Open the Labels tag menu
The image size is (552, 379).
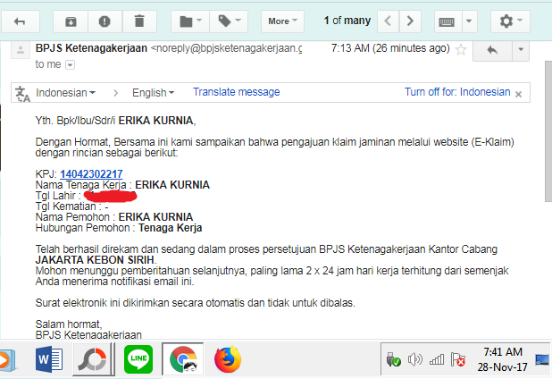pos(229,21)
